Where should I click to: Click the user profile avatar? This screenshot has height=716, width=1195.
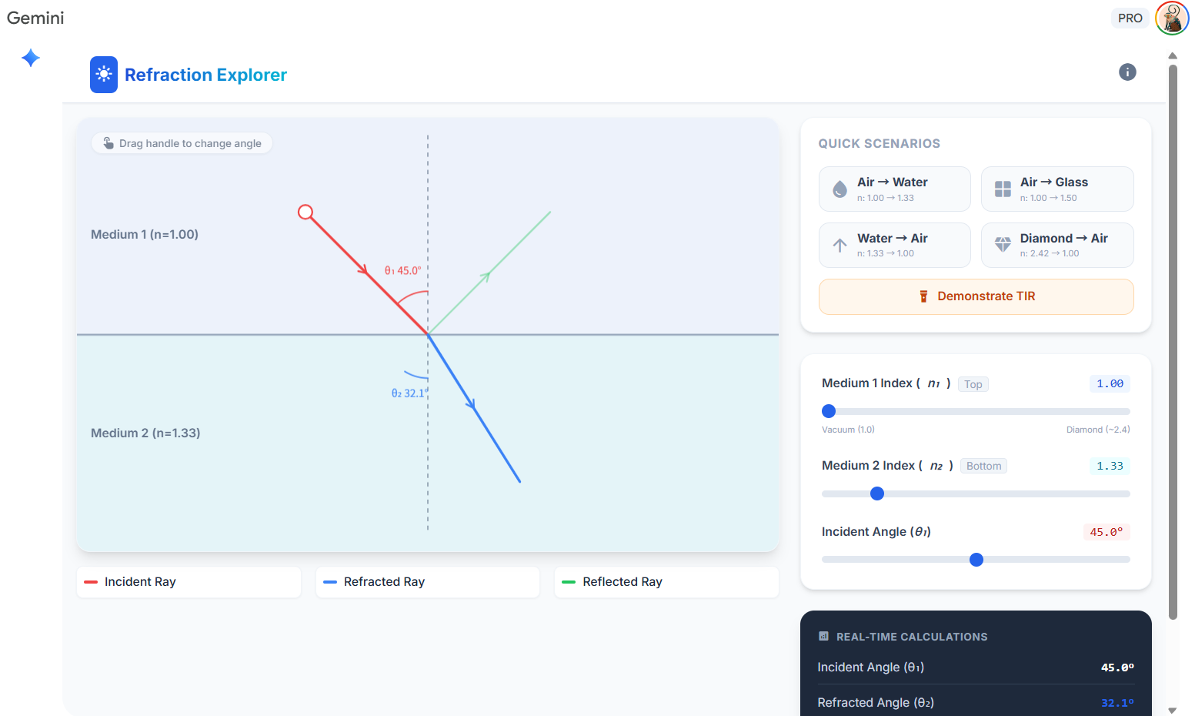click(1172, 18)
